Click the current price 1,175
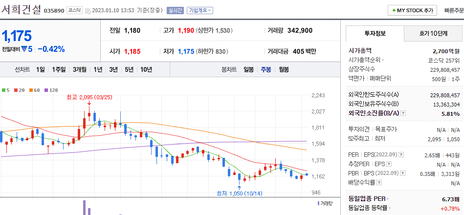Image resolution: width=464 pixels, height=215 pixels. click(16, 36)
